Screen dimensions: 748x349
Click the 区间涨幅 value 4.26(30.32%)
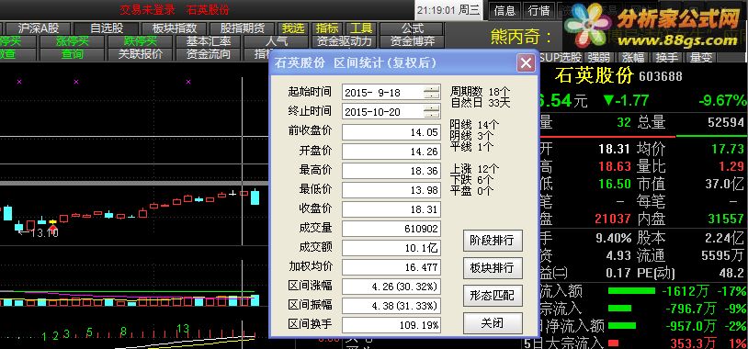[391, 287]
